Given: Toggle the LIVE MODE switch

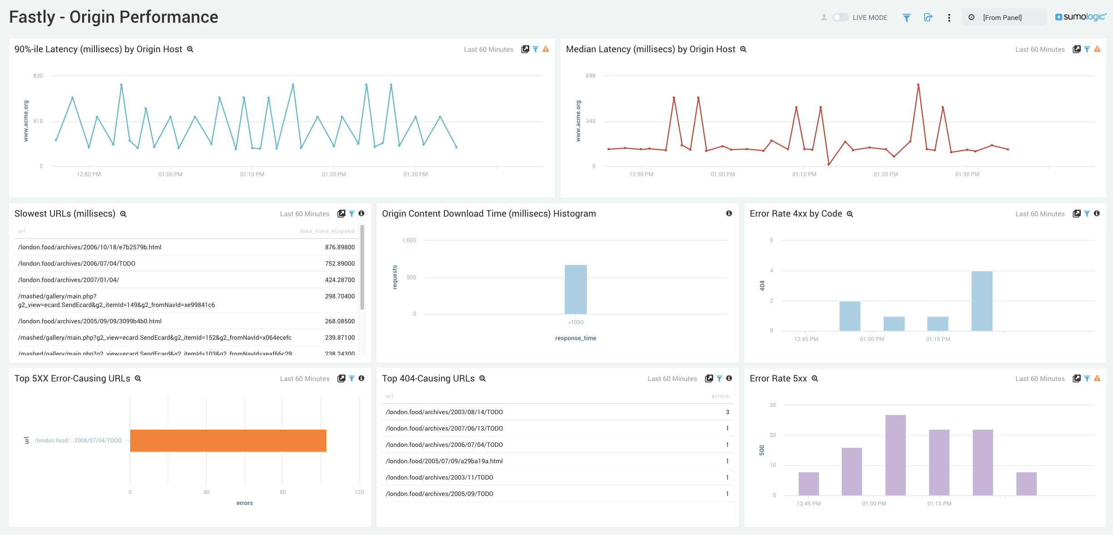Looking at the screenshot, I should coord(840,17).
